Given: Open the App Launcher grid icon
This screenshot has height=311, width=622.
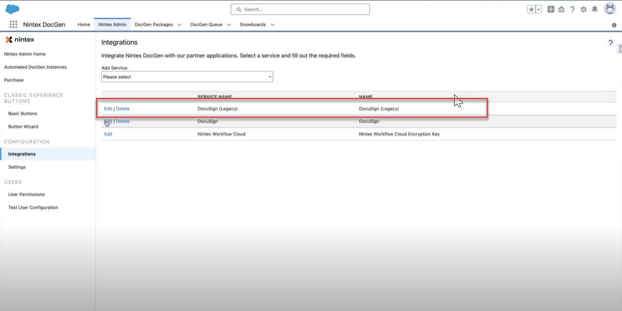Looking at the screenshot, I should (13, 25).
